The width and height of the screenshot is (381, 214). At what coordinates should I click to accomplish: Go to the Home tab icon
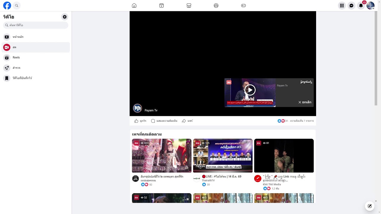coord(134,5)
